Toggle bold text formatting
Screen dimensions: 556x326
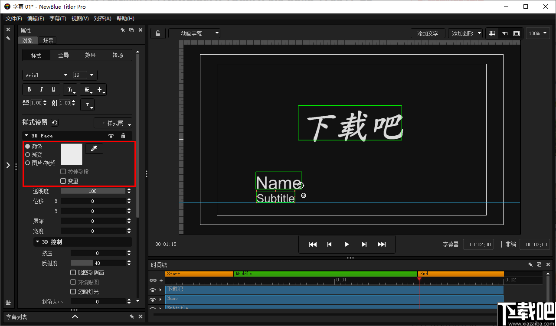(x=29, y=89)
